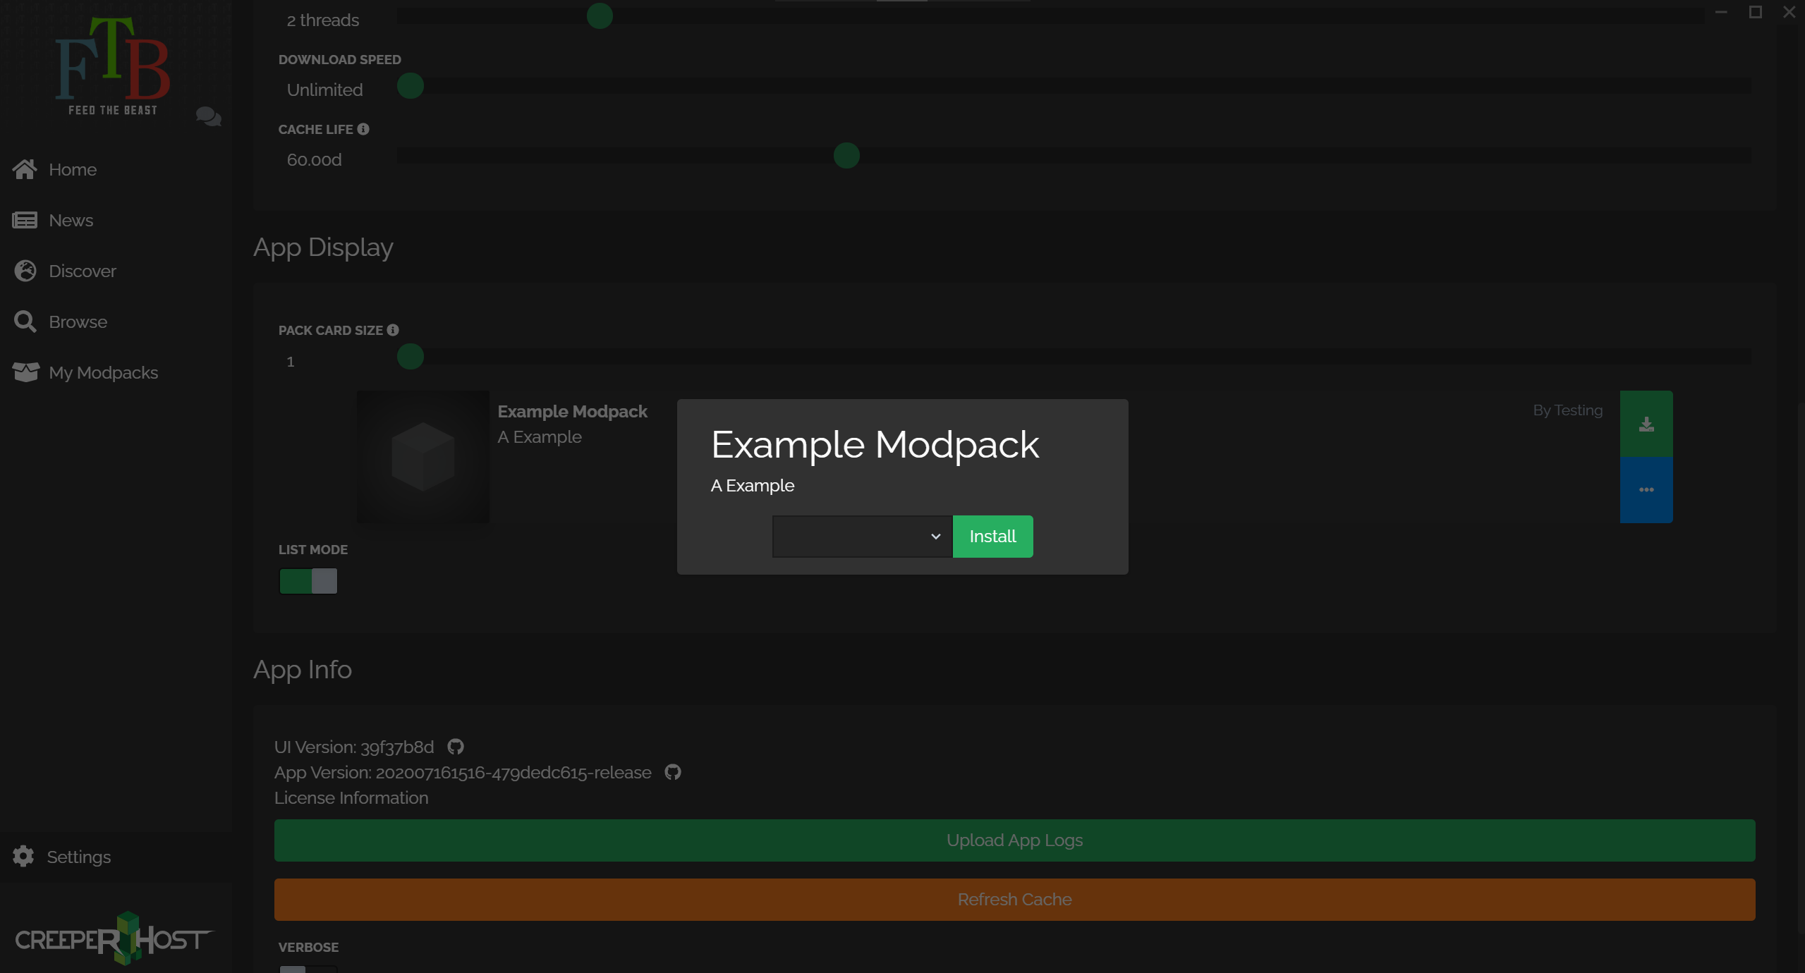Open the version selection dropdown beside Install

(x=861, y=536)
